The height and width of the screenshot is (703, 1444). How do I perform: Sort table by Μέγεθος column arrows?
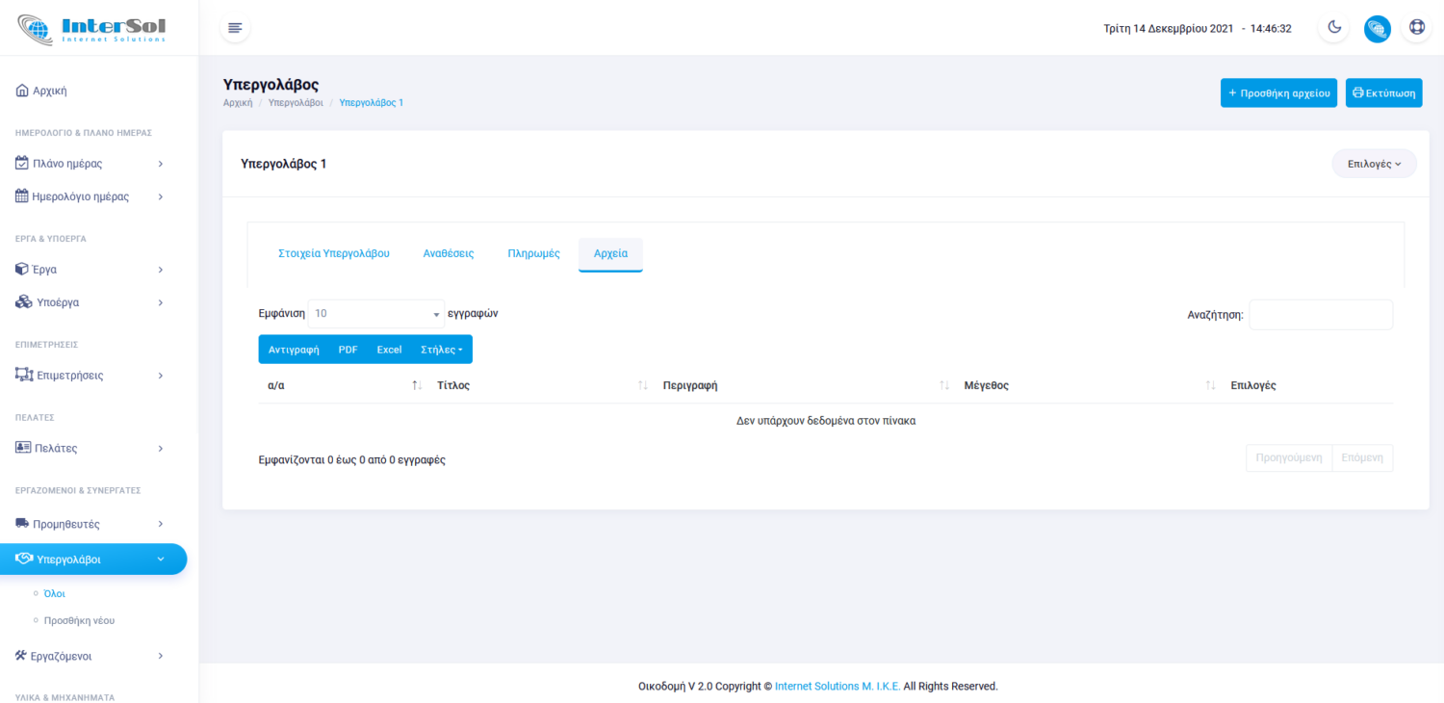(1210, 385)
